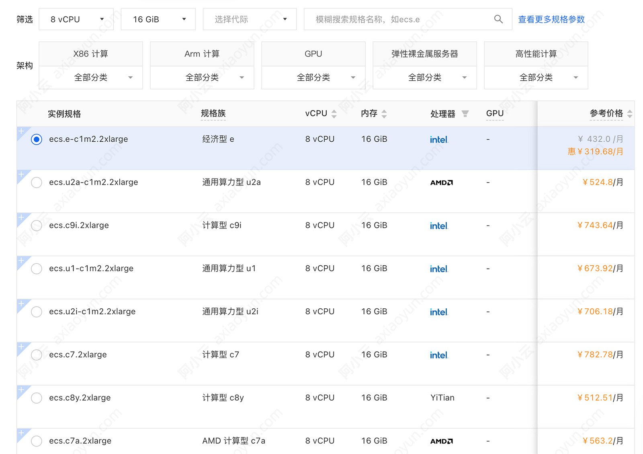Select ecs.u1-c1m2.2xlarge radio button

tap(37, 269)
